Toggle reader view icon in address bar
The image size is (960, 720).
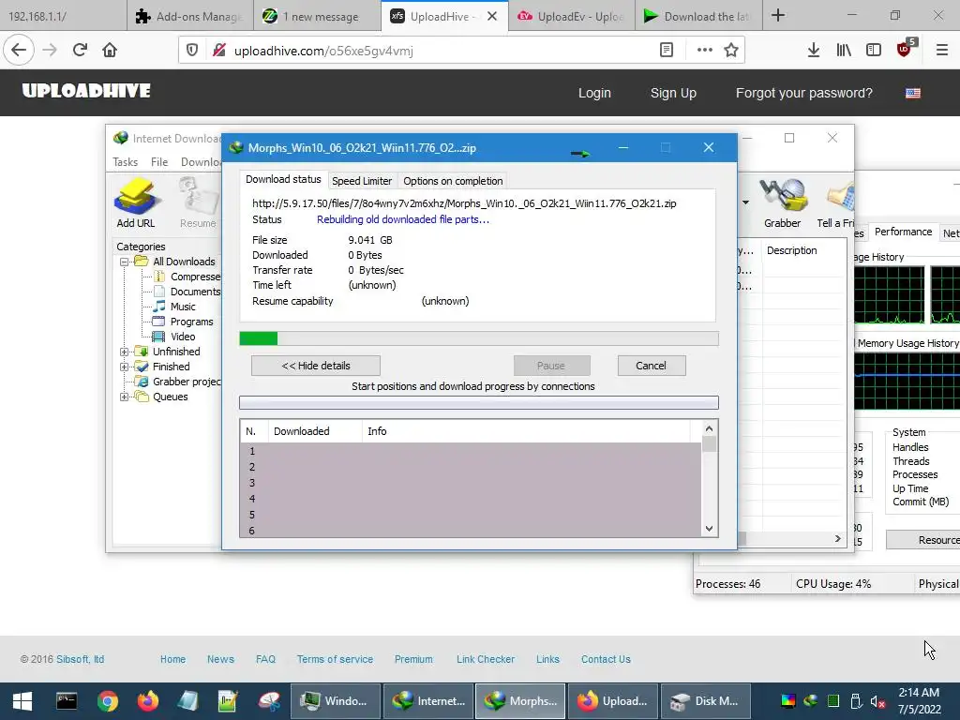pos(667,51)
